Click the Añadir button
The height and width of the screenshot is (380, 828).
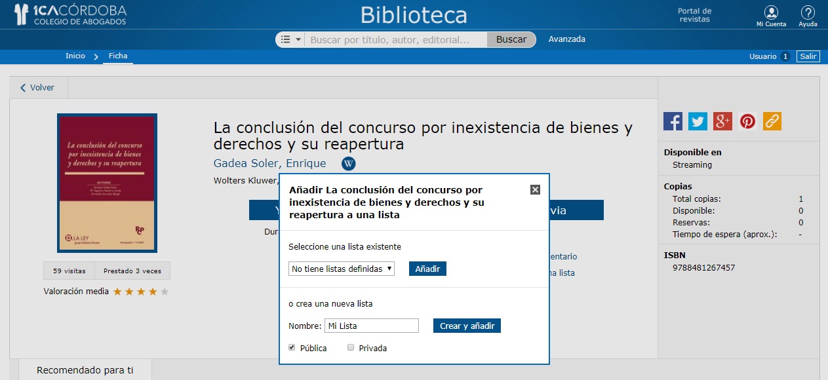427,269
